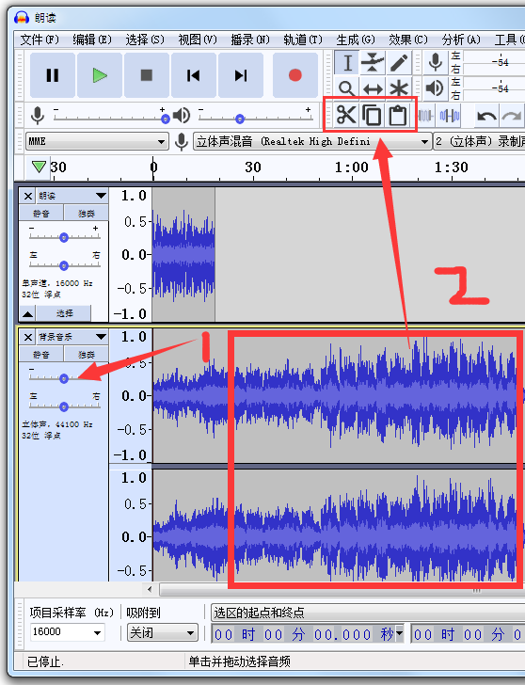Expand the 背景音乐 track menu arrow
The image size is (525, 685).
click(x=101, y=337)
